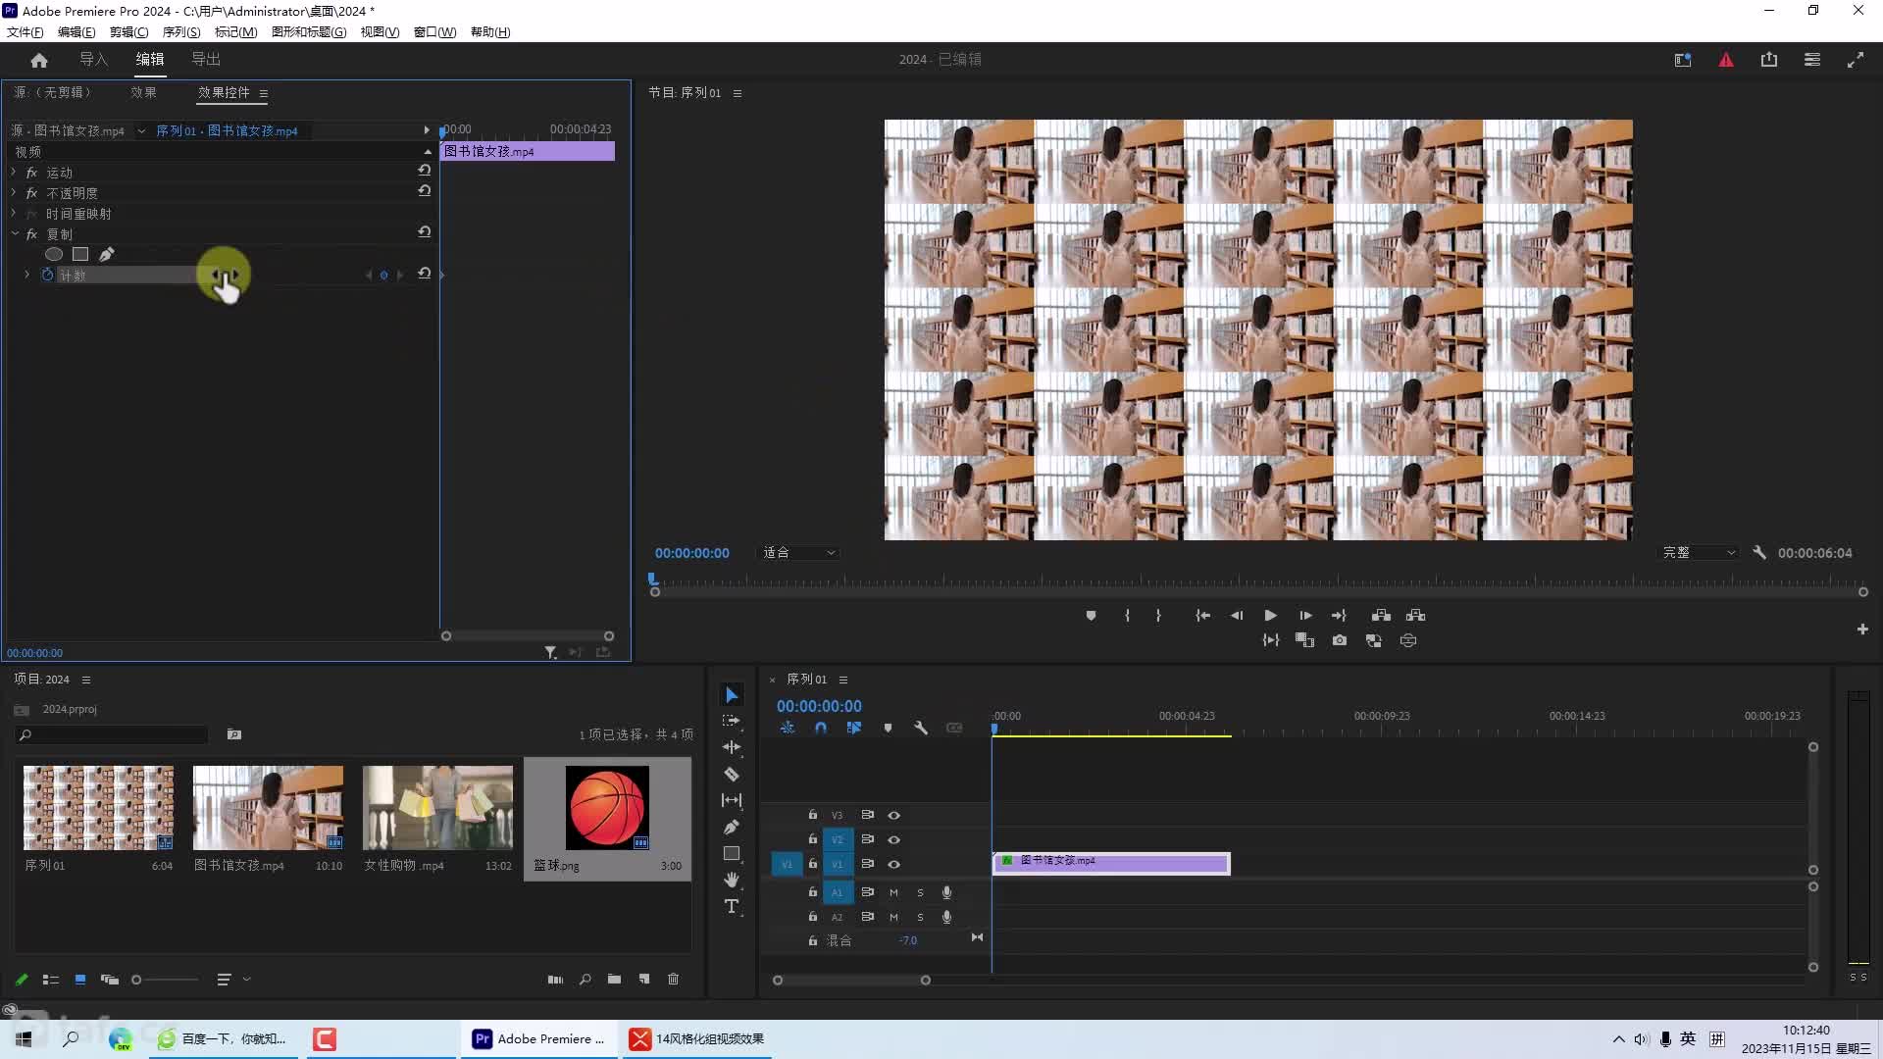
Task: Create new bin in Project panel
Action: coord(614,979)
